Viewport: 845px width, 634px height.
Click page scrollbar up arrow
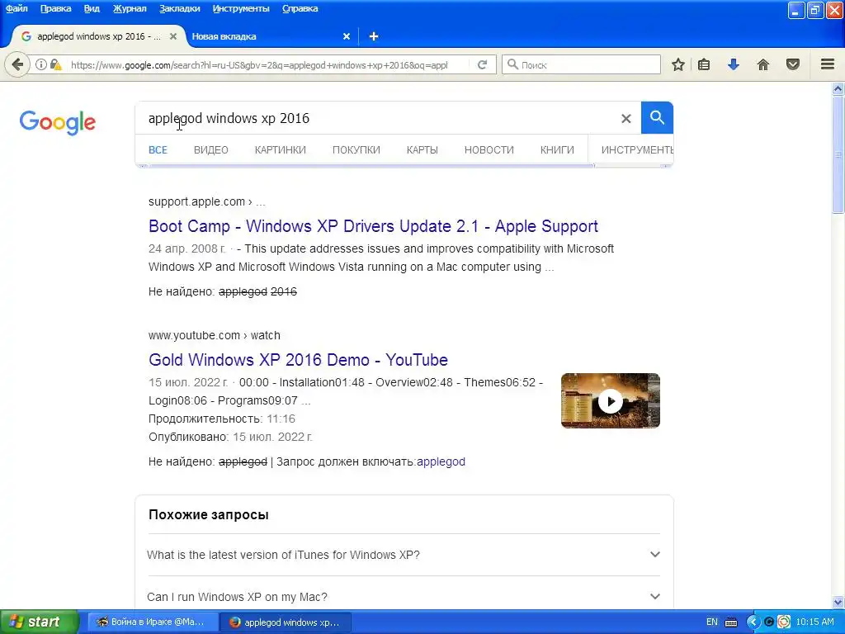(x=838, y=89)
